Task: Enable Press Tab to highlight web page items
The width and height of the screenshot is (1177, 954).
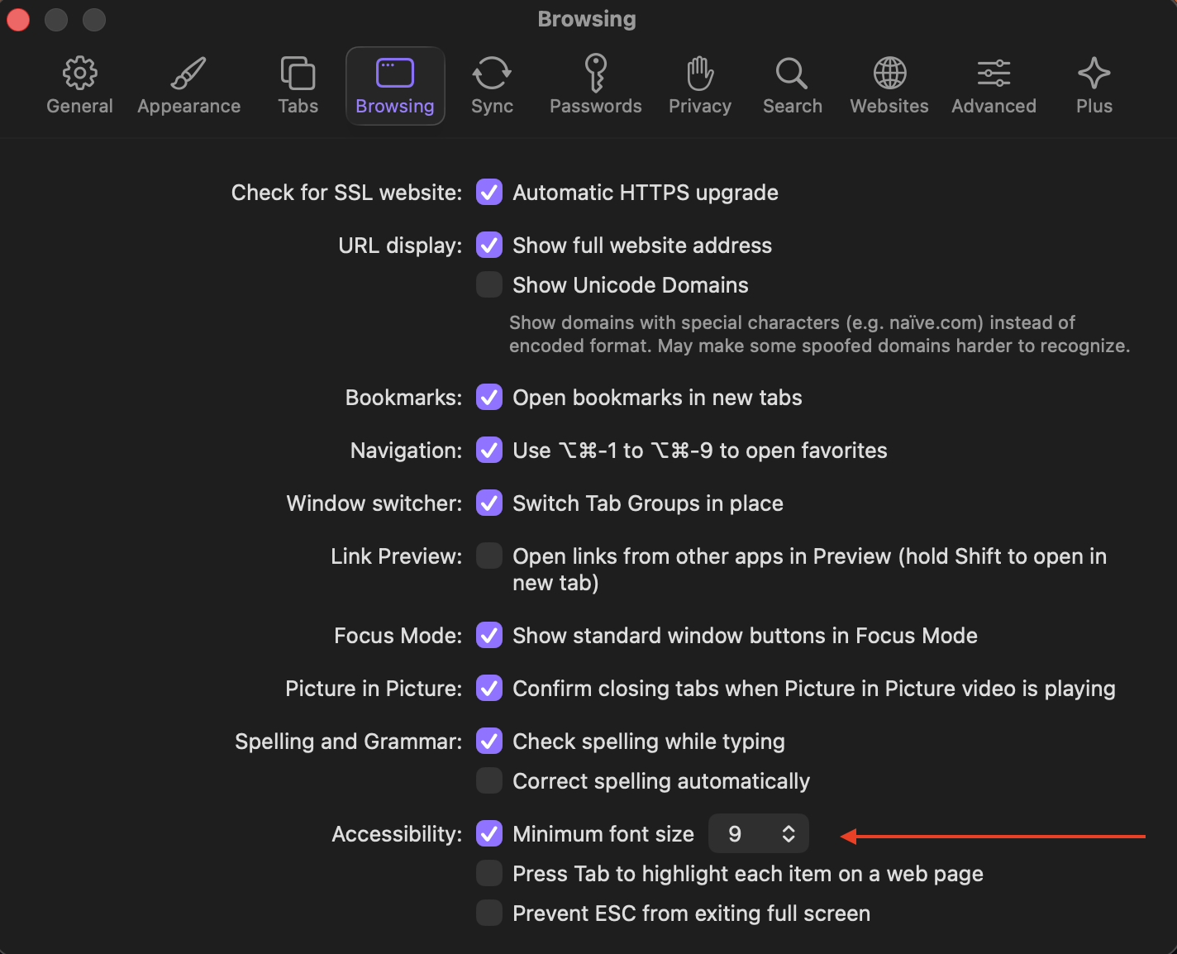Action: 488,873
